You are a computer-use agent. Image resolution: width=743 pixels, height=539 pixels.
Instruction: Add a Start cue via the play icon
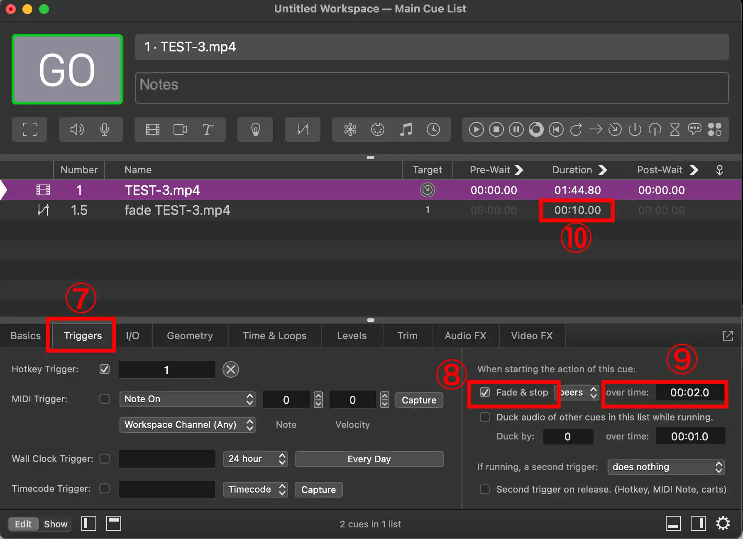(x=476, y=130)
